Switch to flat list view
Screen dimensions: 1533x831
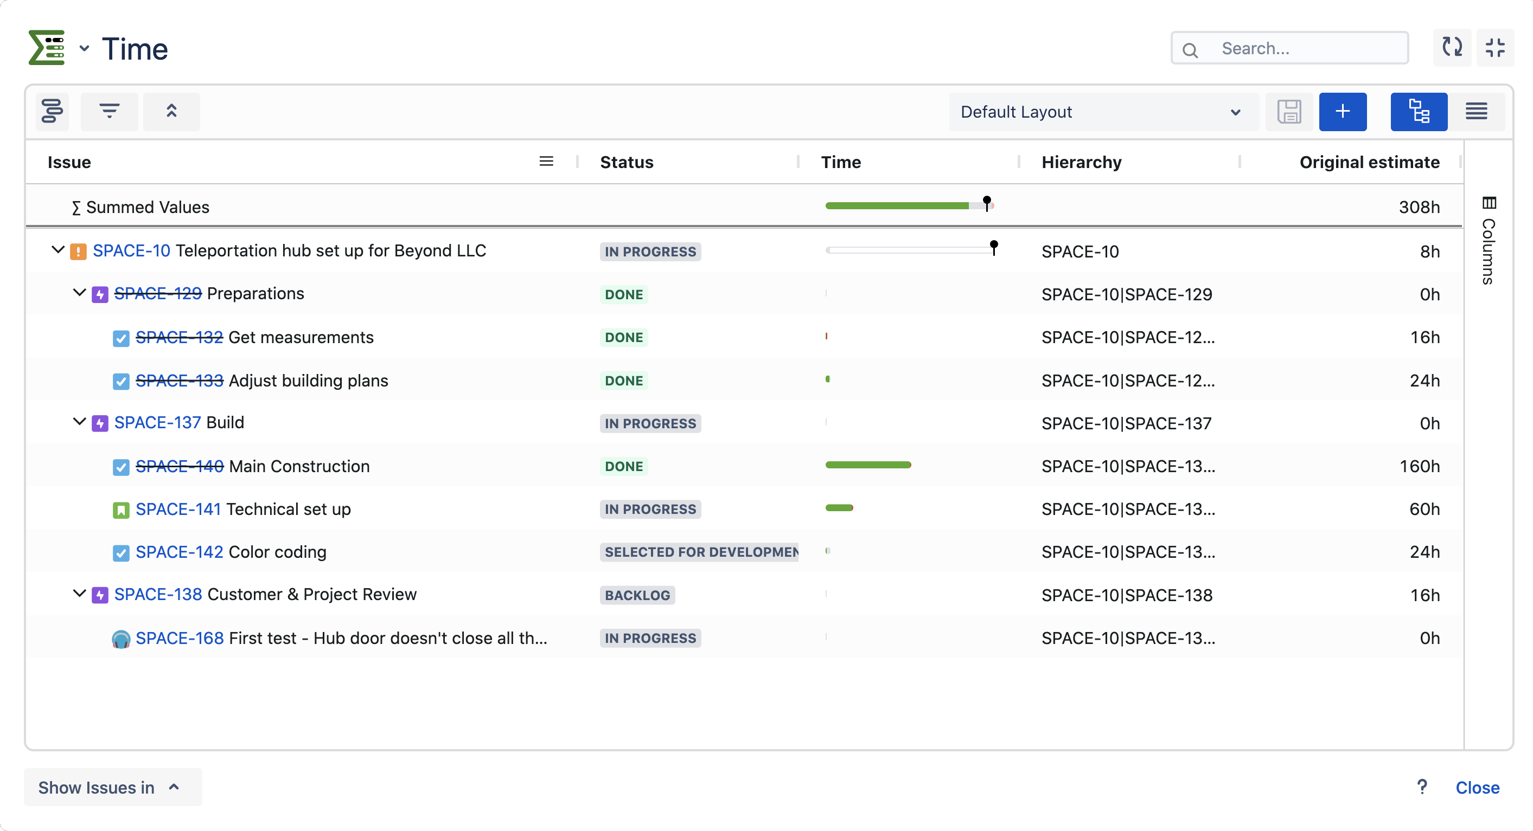[1476, 112]
